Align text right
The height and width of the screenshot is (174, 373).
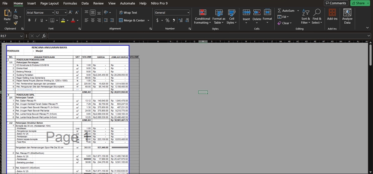point(99,21)
